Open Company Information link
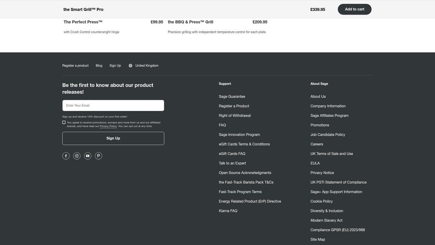Screen dimensions: 435x245 328,106
